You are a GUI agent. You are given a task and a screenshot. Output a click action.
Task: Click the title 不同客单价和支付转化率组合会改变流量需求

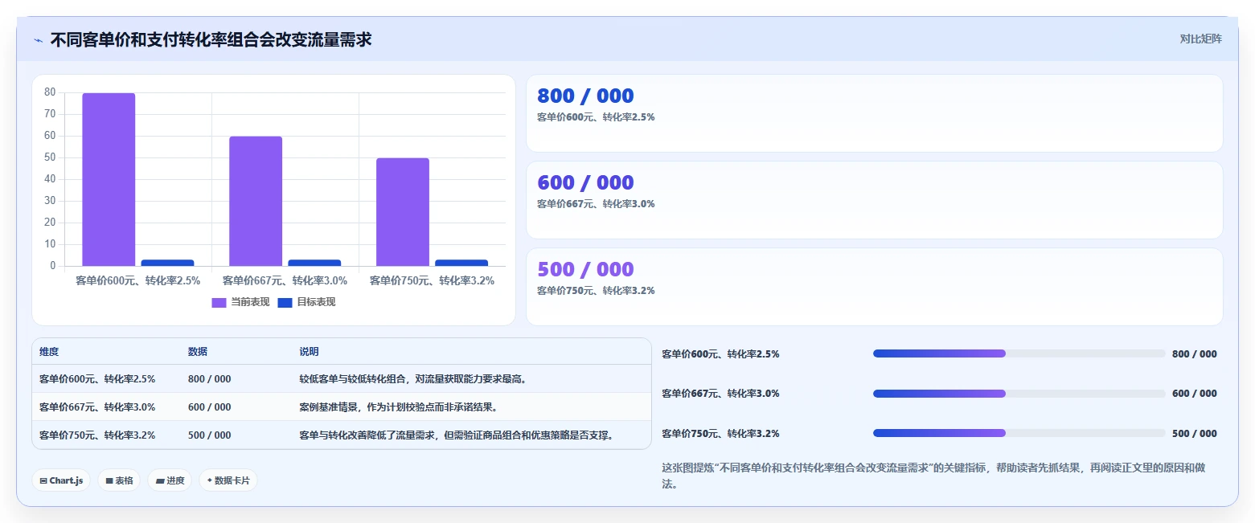click(211, 39)
